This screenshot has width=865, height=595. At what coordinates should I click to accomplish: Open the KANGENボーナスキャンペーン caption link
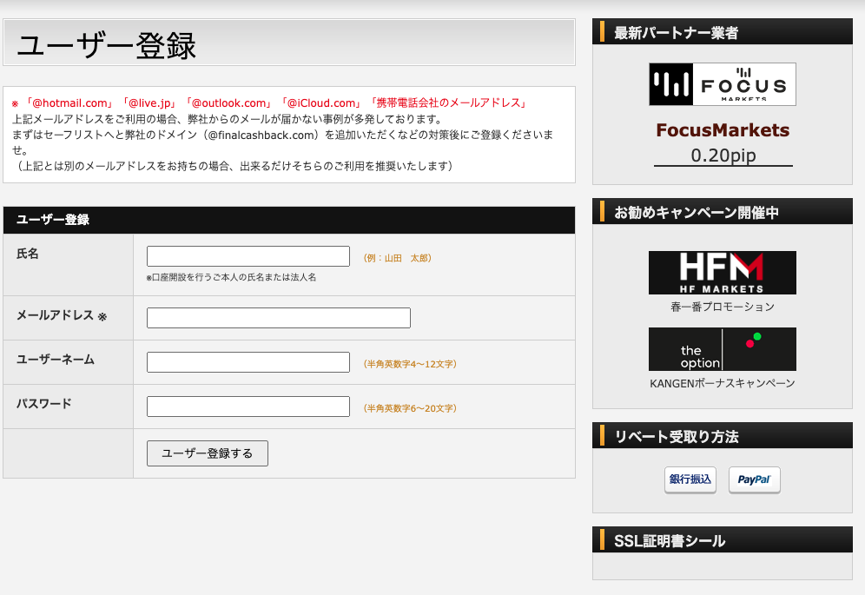(722, 383)
